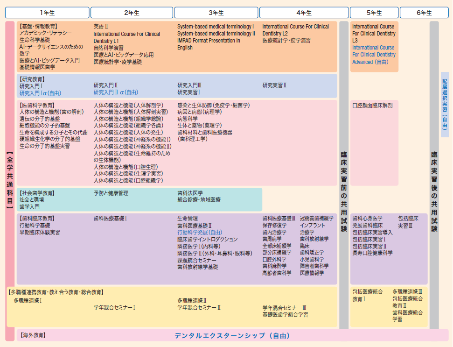The width and height of the screenshot is (453, 347).
Task: Click 英語Ⅱ course
Action: pyautogui.click(x=101, y=26)
